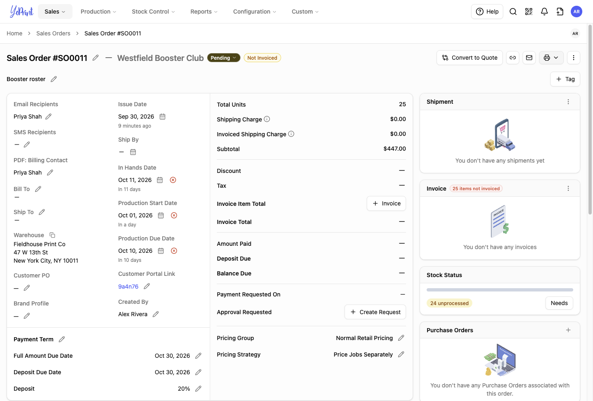The width and height of the screenshot is (593, 401).
Task: Click the page vertical scrollbar
Action: tap(590, 119)
